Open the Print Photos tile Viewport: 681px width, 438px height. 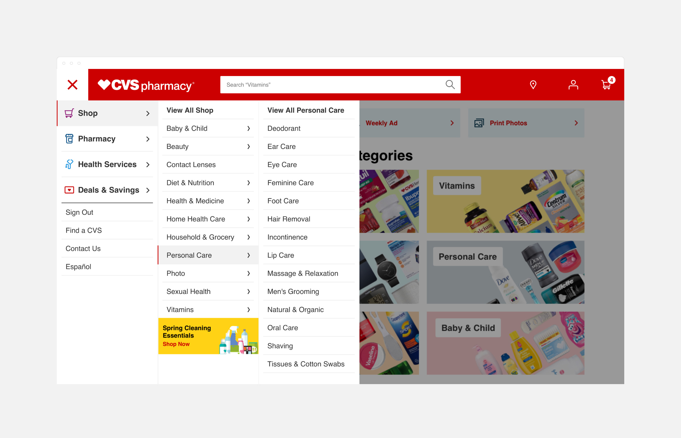click(526, 123)
